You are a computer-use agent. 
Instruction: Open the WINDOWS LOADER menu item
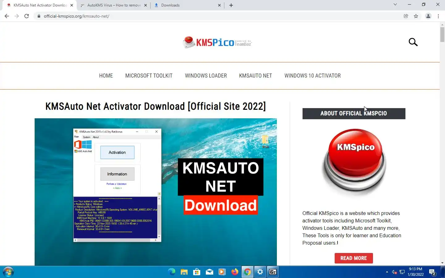[x=206, y=76]
